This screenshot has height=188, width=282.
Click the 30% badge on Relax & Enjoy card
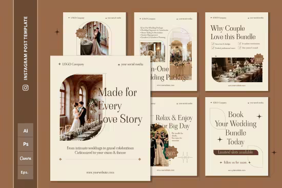[x=172, y=153]
